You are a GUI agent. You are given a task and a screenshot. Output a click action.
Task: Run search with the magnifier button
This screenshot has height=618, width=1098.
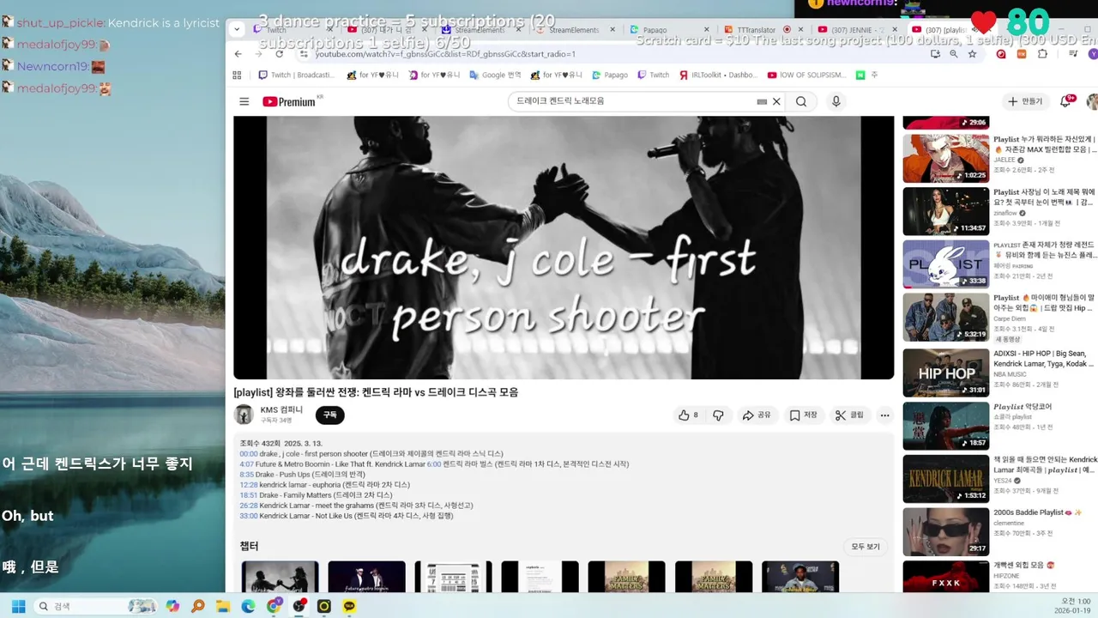801,101
